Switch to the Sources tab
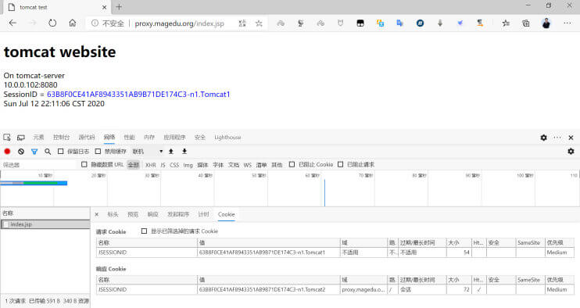 point(87,137)
